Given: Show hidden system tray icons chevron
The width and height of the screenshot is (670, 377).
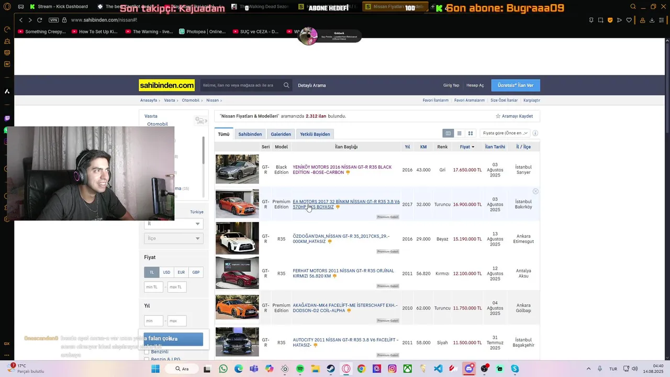Looking at the screenshot, I should click(x=588, y=369).
